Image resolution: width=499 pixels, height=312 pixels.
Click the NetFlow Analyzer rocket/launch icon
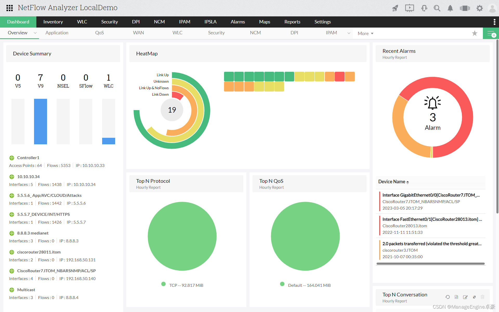(395, 8)
